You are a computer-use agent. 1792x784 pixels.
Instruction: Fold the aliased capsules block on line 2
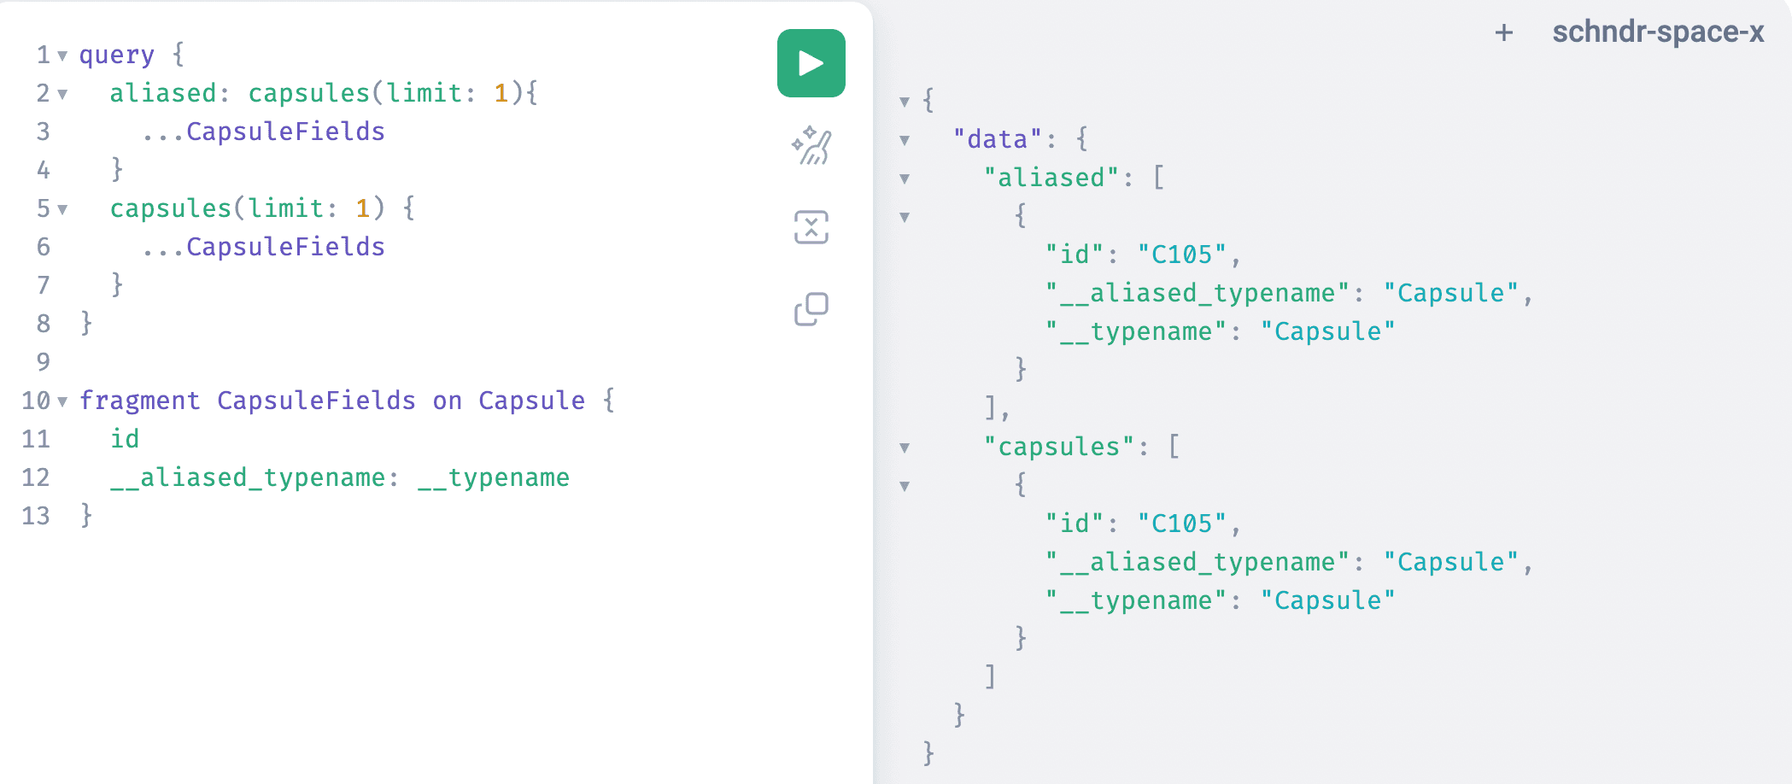pos(62,94)
